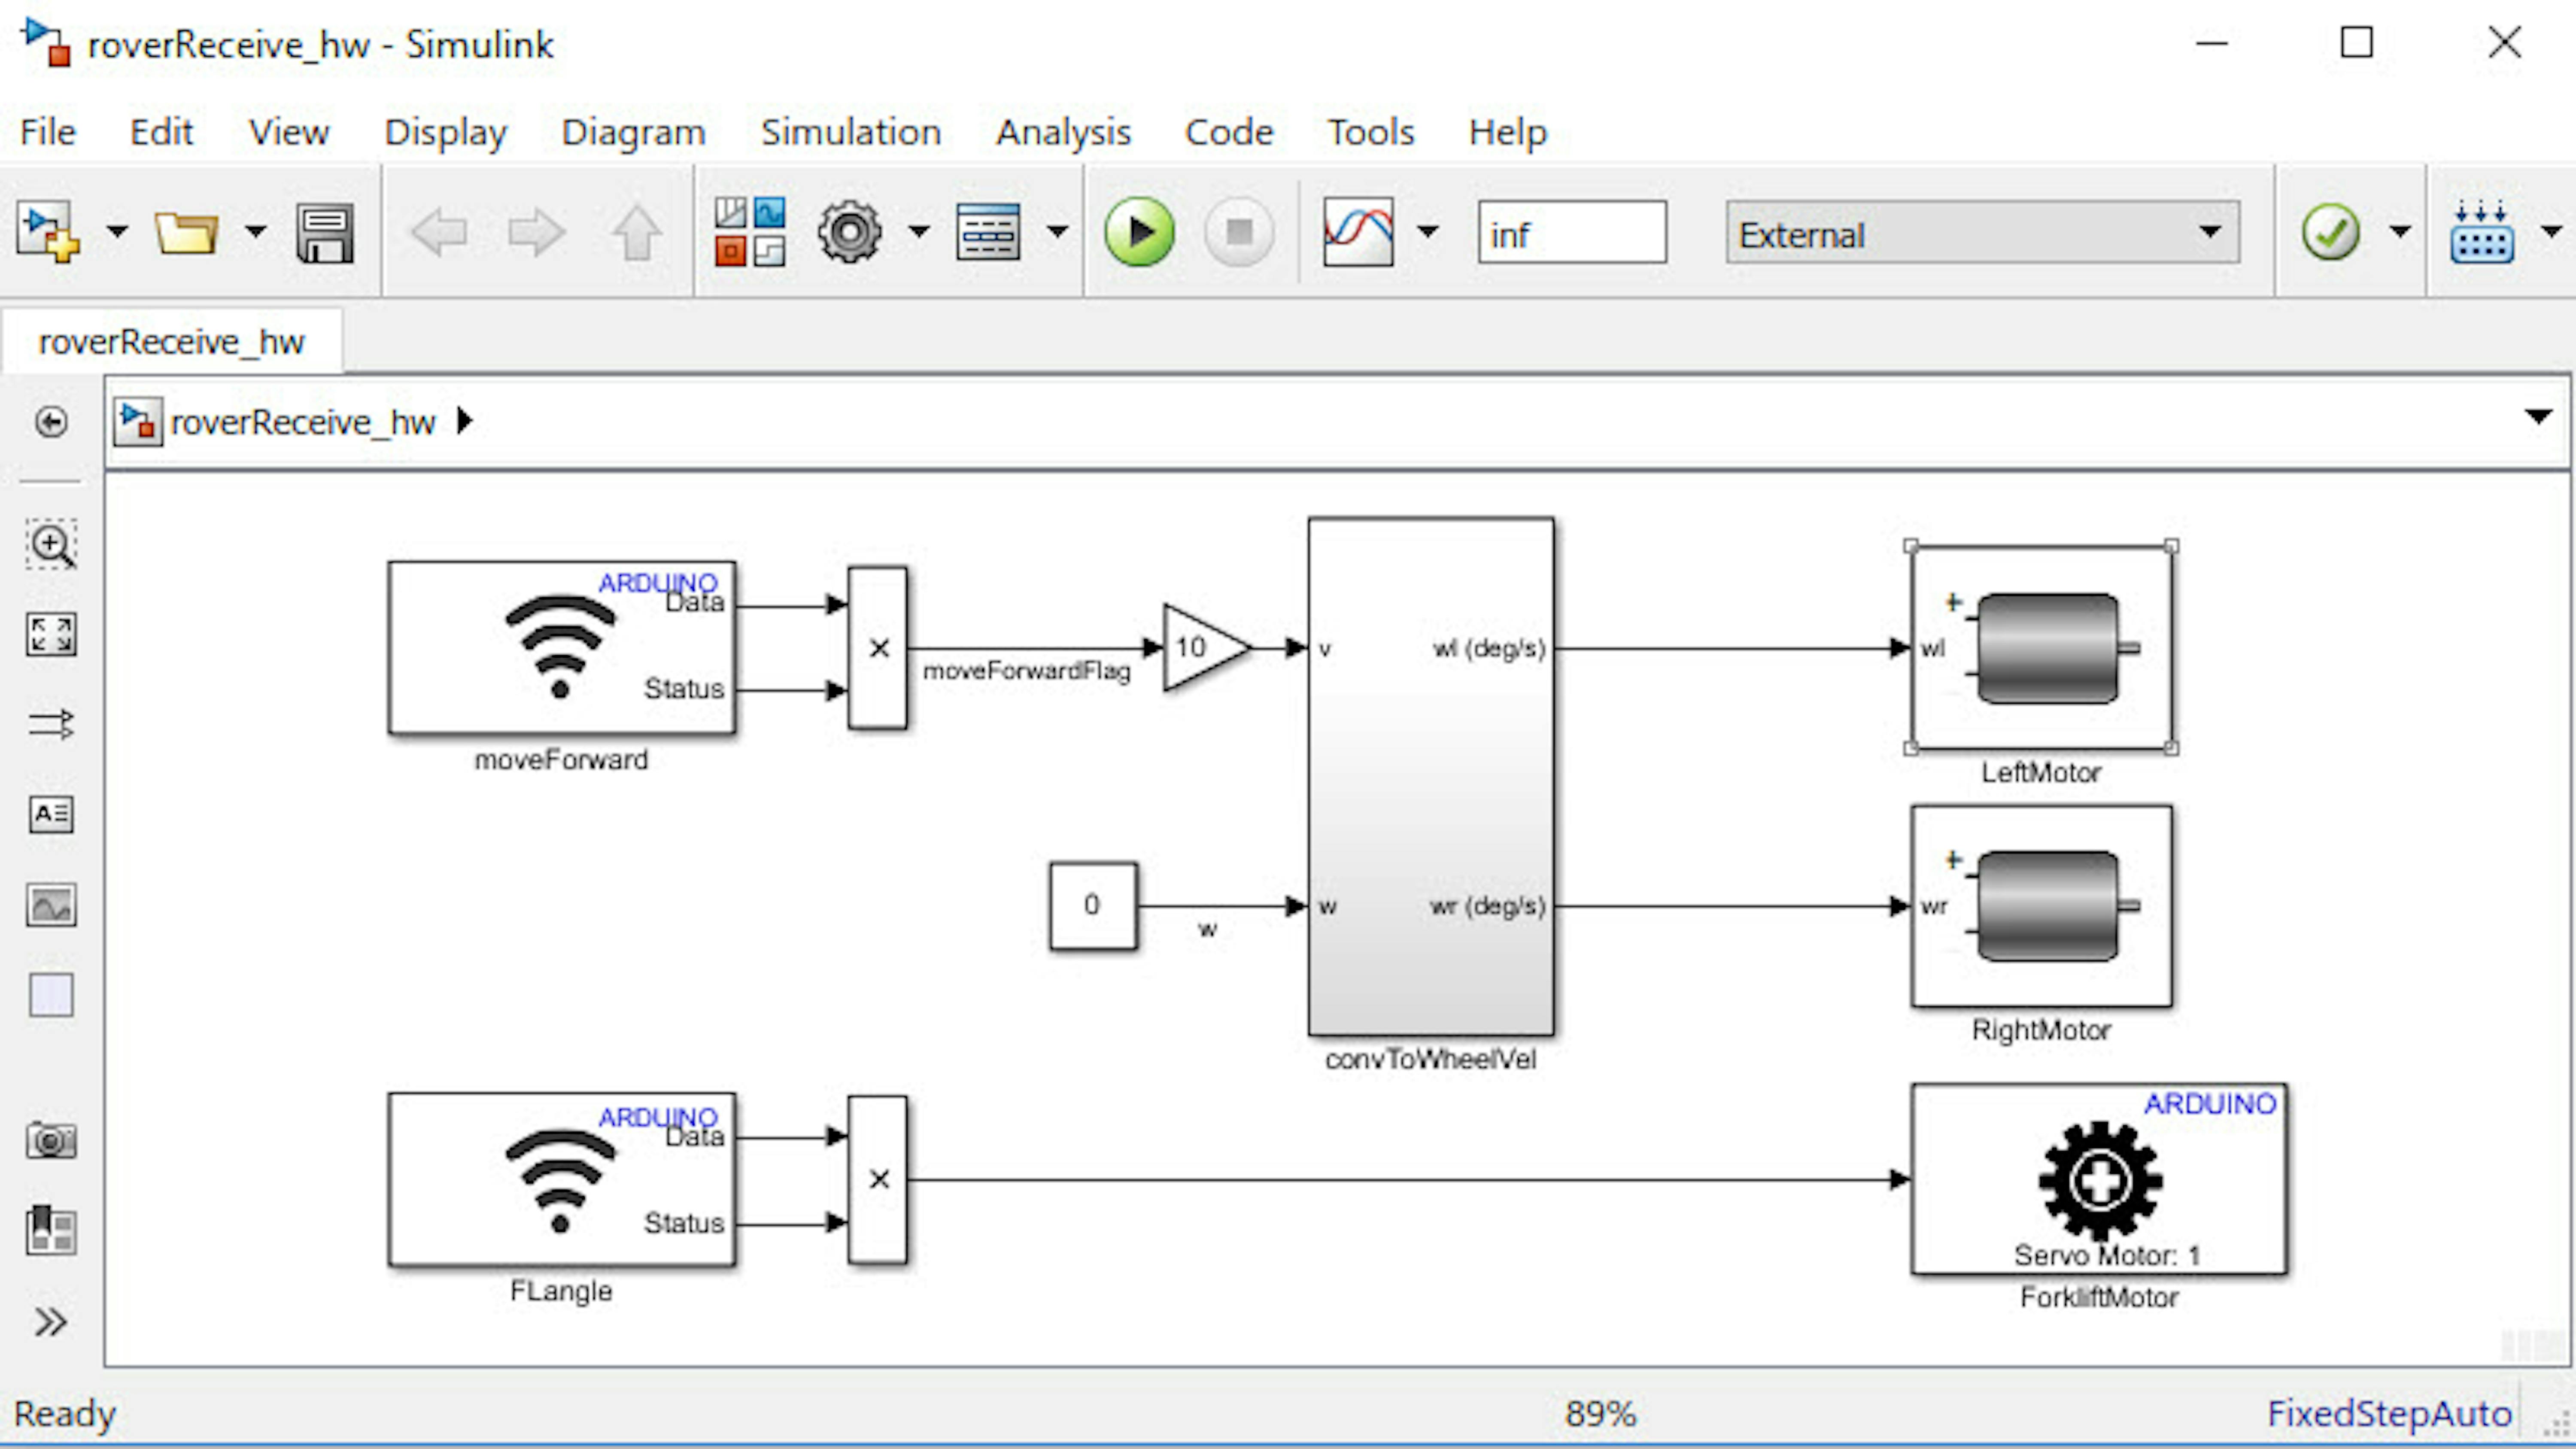The image size is (2576, 1449).
Task: Select the moveForward WiFi receive block
Action: pyautogui.click(x=562, y=648)
